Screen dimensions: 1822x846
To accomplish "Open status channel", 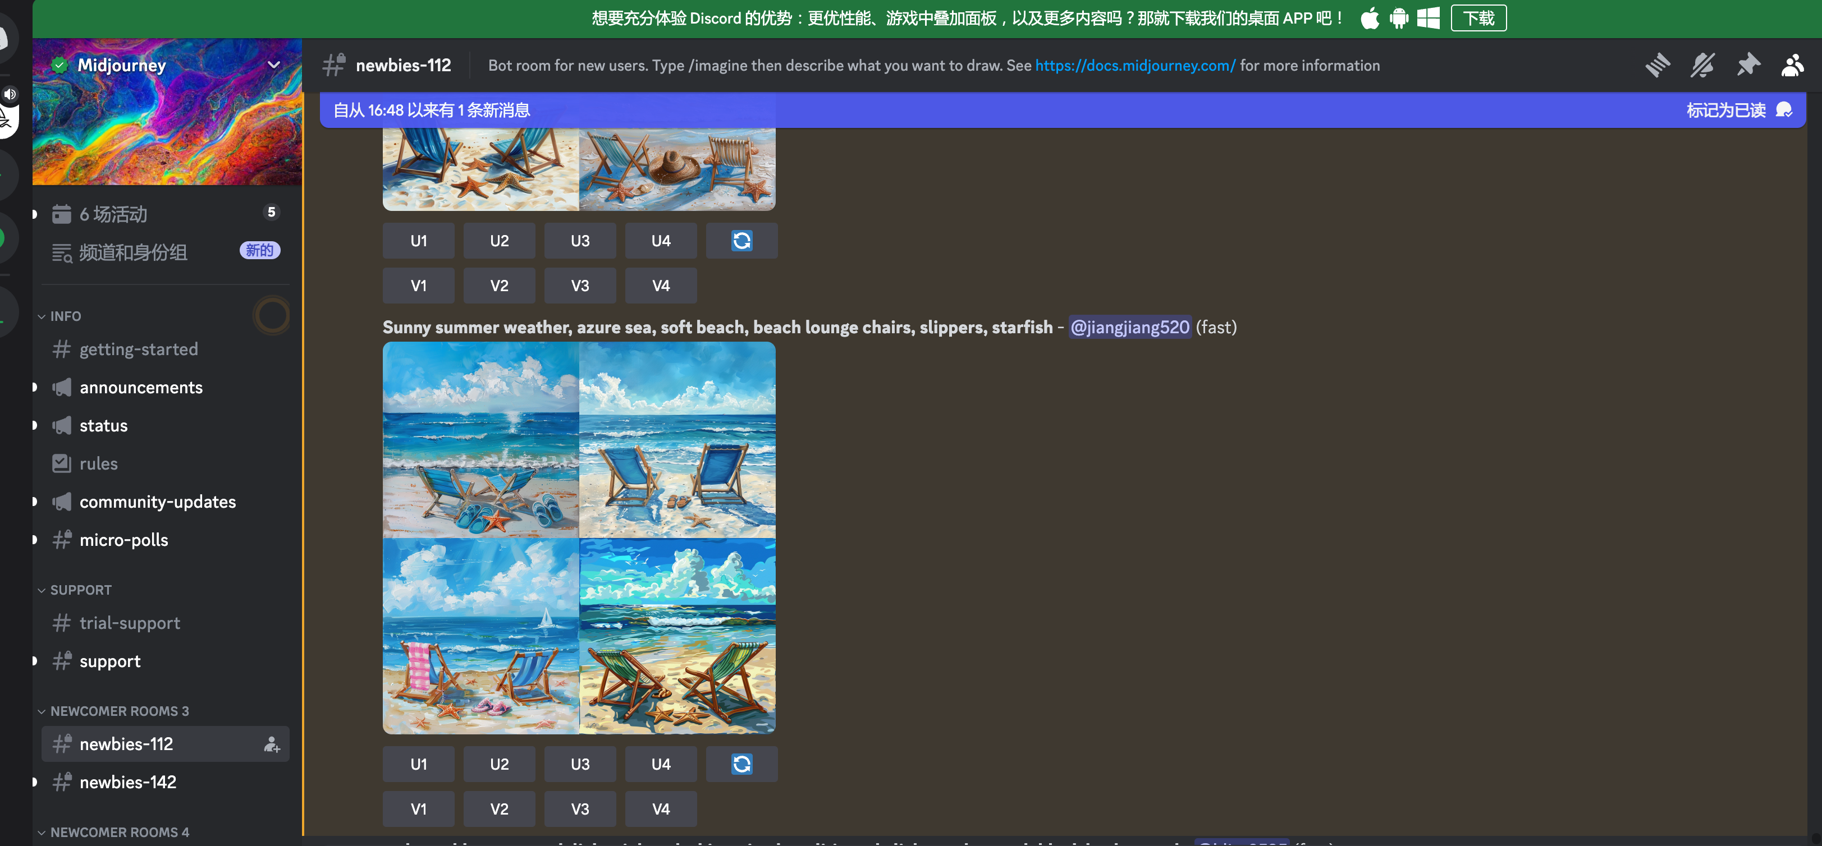I will (x=166, y=425).
